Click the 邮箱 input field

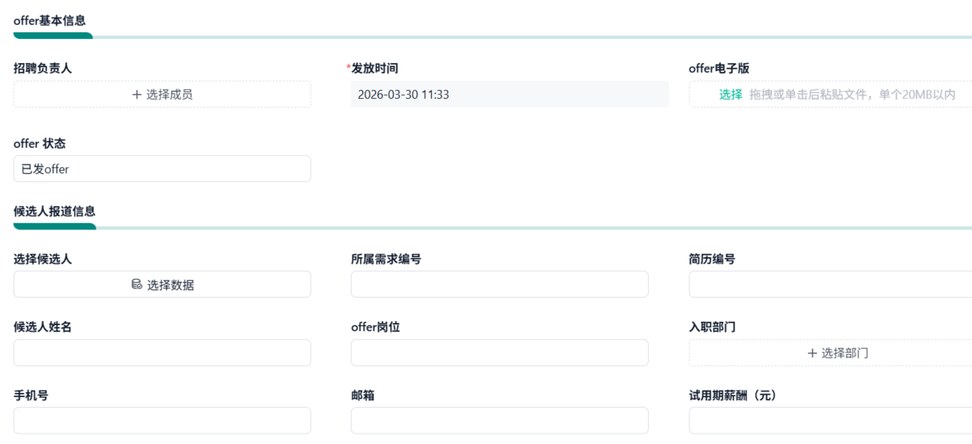point(499,421)
